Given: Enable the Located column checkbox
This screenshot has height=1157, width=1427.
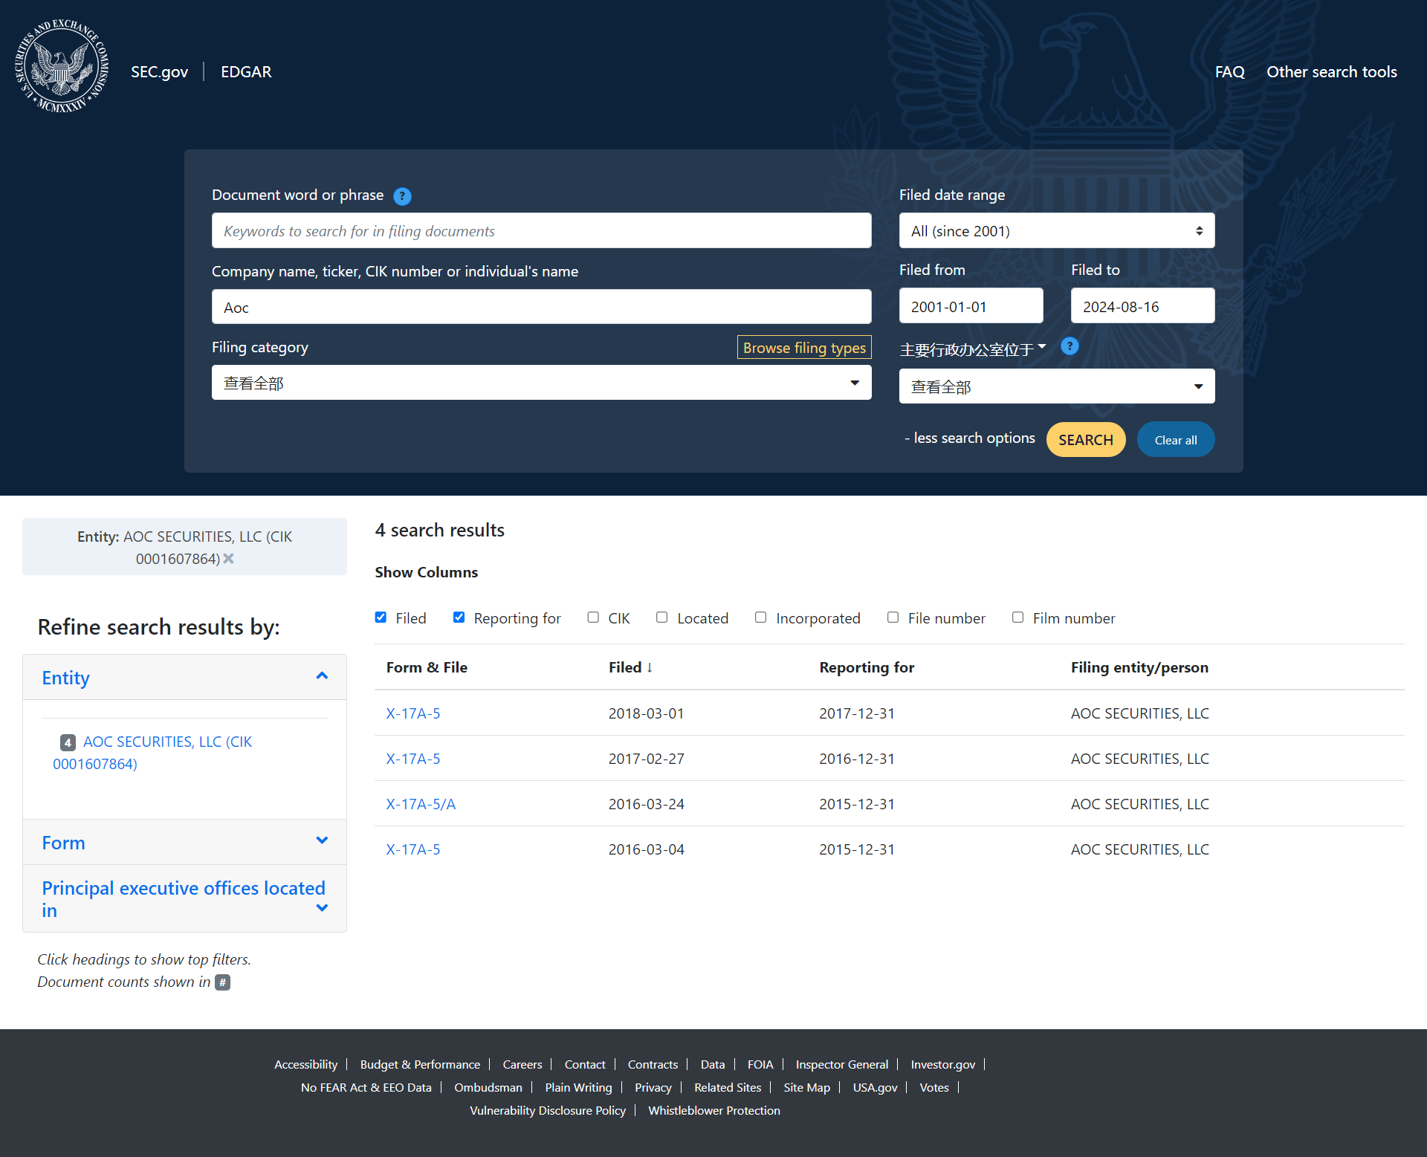Looking at the screenshot, I should (x=661, y=618).
